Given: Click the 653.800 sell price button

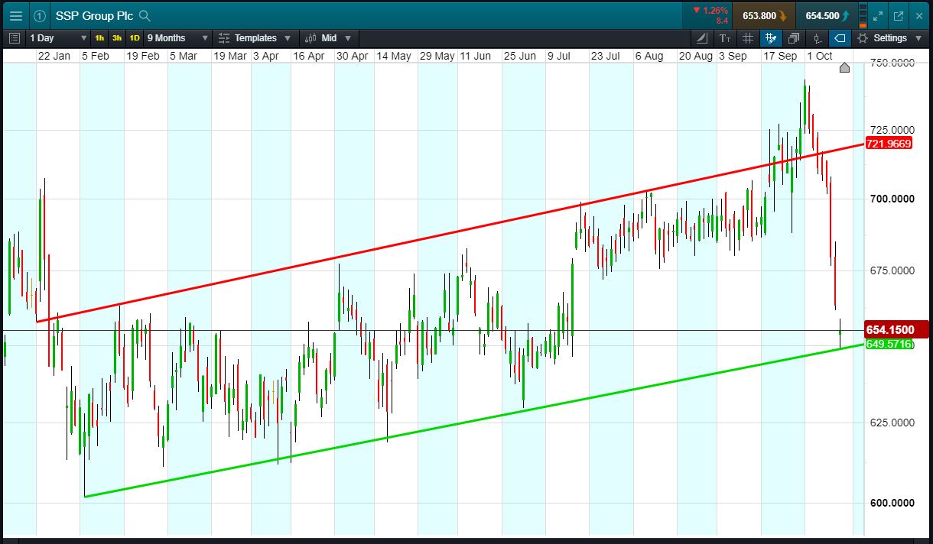Looking at the screenshot, I should tap(764, 15).
